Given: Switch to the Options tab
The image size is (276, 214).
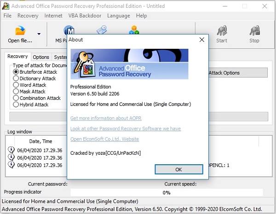Looking at the screenshot, I should pyautogui.click(x=41, y=57).
